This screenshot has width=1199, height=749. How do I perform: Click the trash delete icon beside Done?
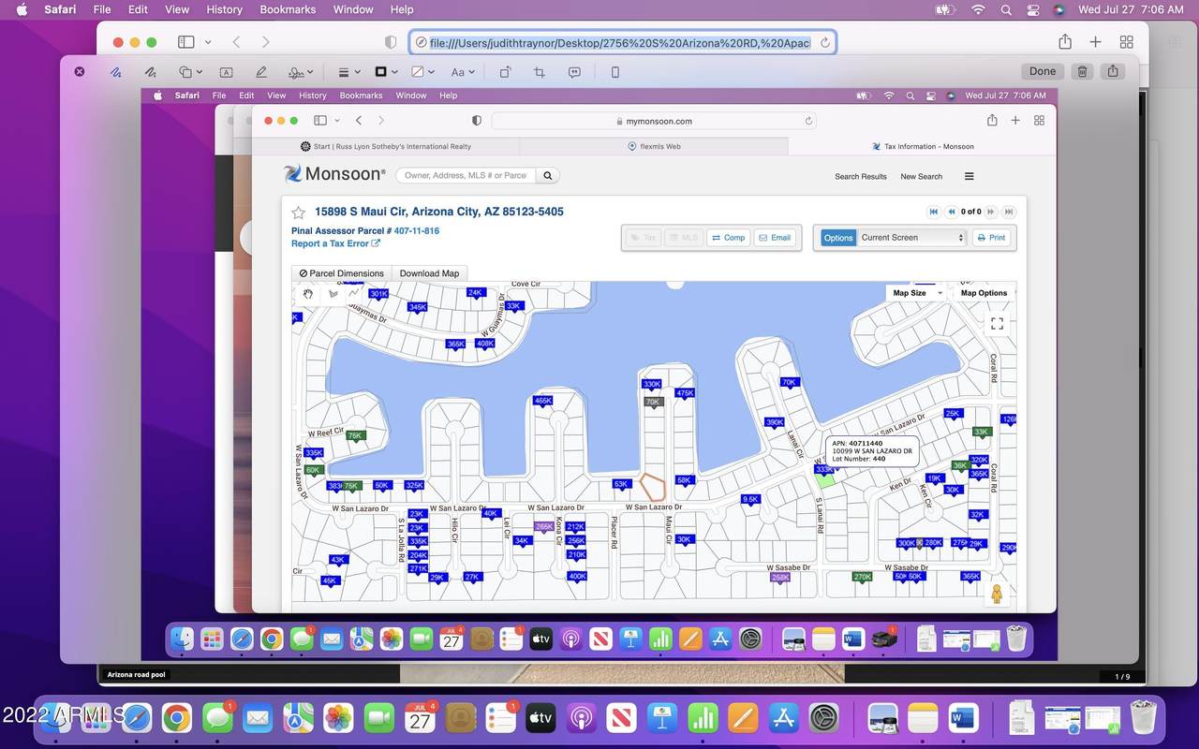click(x=1082, y=71)
